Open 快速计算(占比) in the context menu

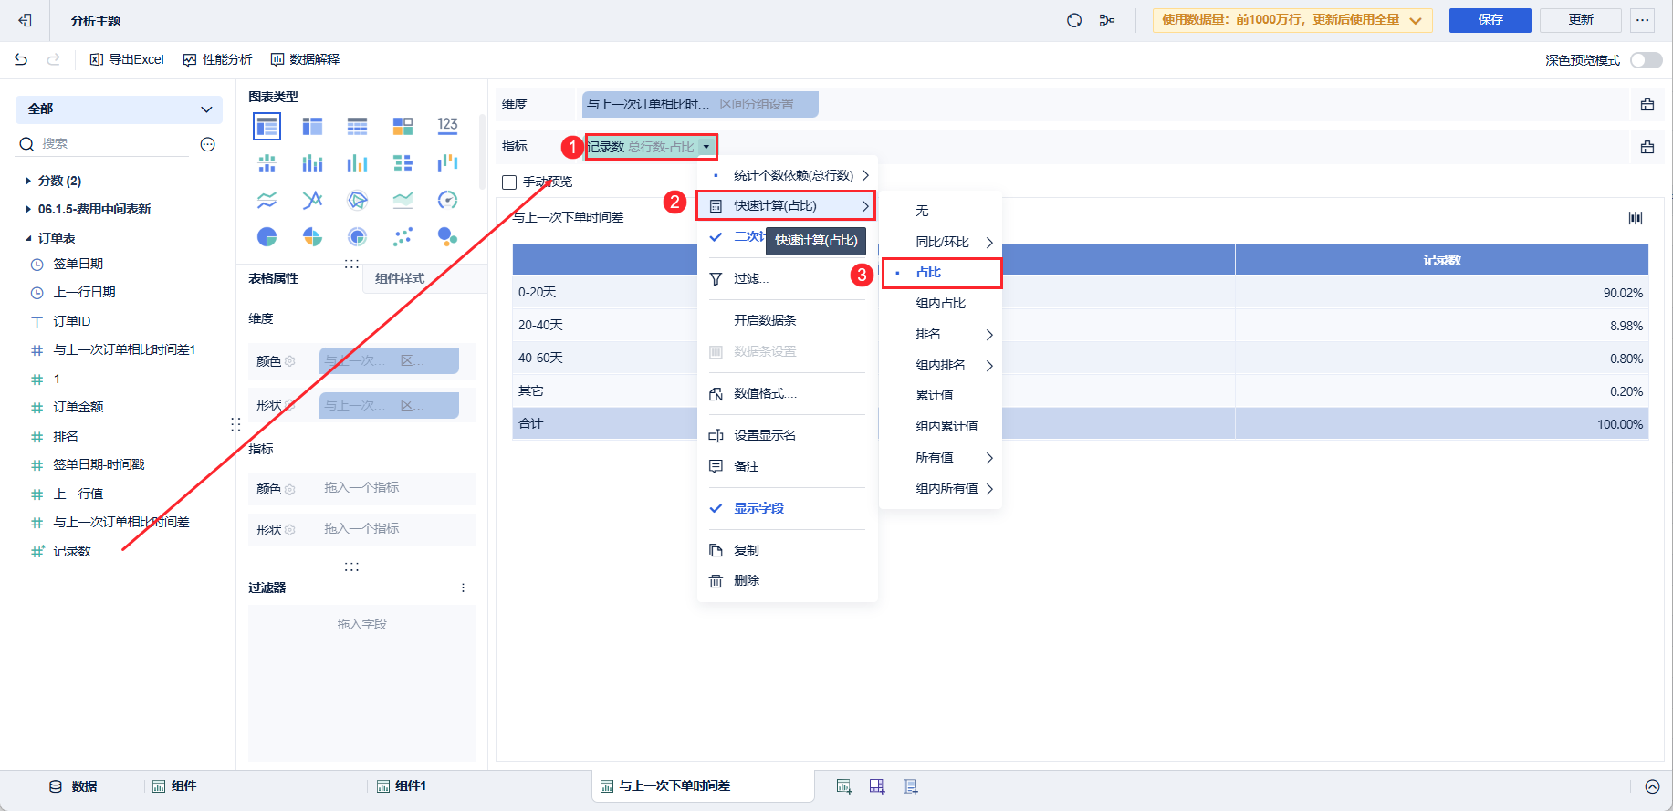786,206
